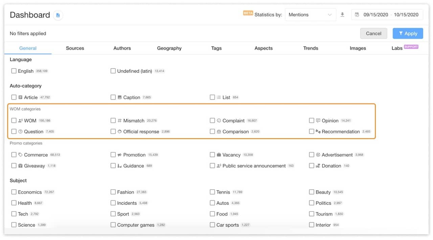Click the download export icon near Statistics by
This screenshot has width=433, height=240.
tap(342, 15)
